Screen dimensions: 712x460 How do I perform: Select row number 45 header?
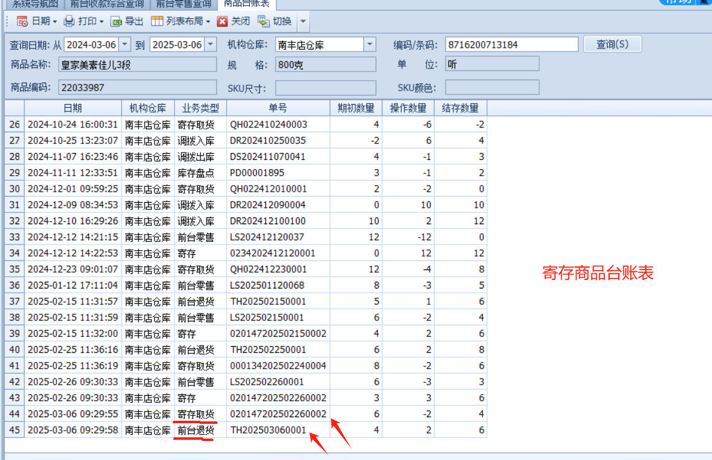pos(15,430)
